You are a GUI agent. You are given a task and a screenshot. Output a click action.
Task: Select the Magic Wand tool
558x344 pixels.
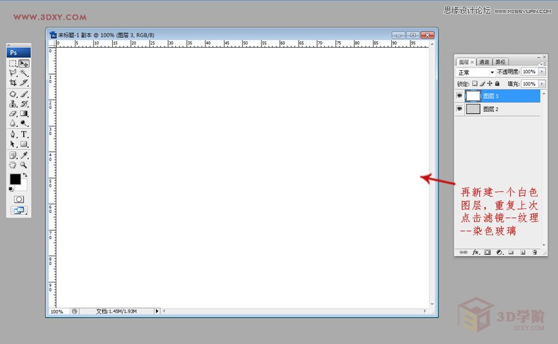point(24,73)
